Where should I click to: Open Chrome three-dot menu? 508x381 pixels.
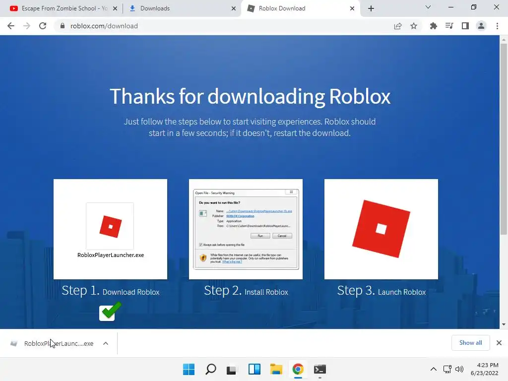coord(497,26)
